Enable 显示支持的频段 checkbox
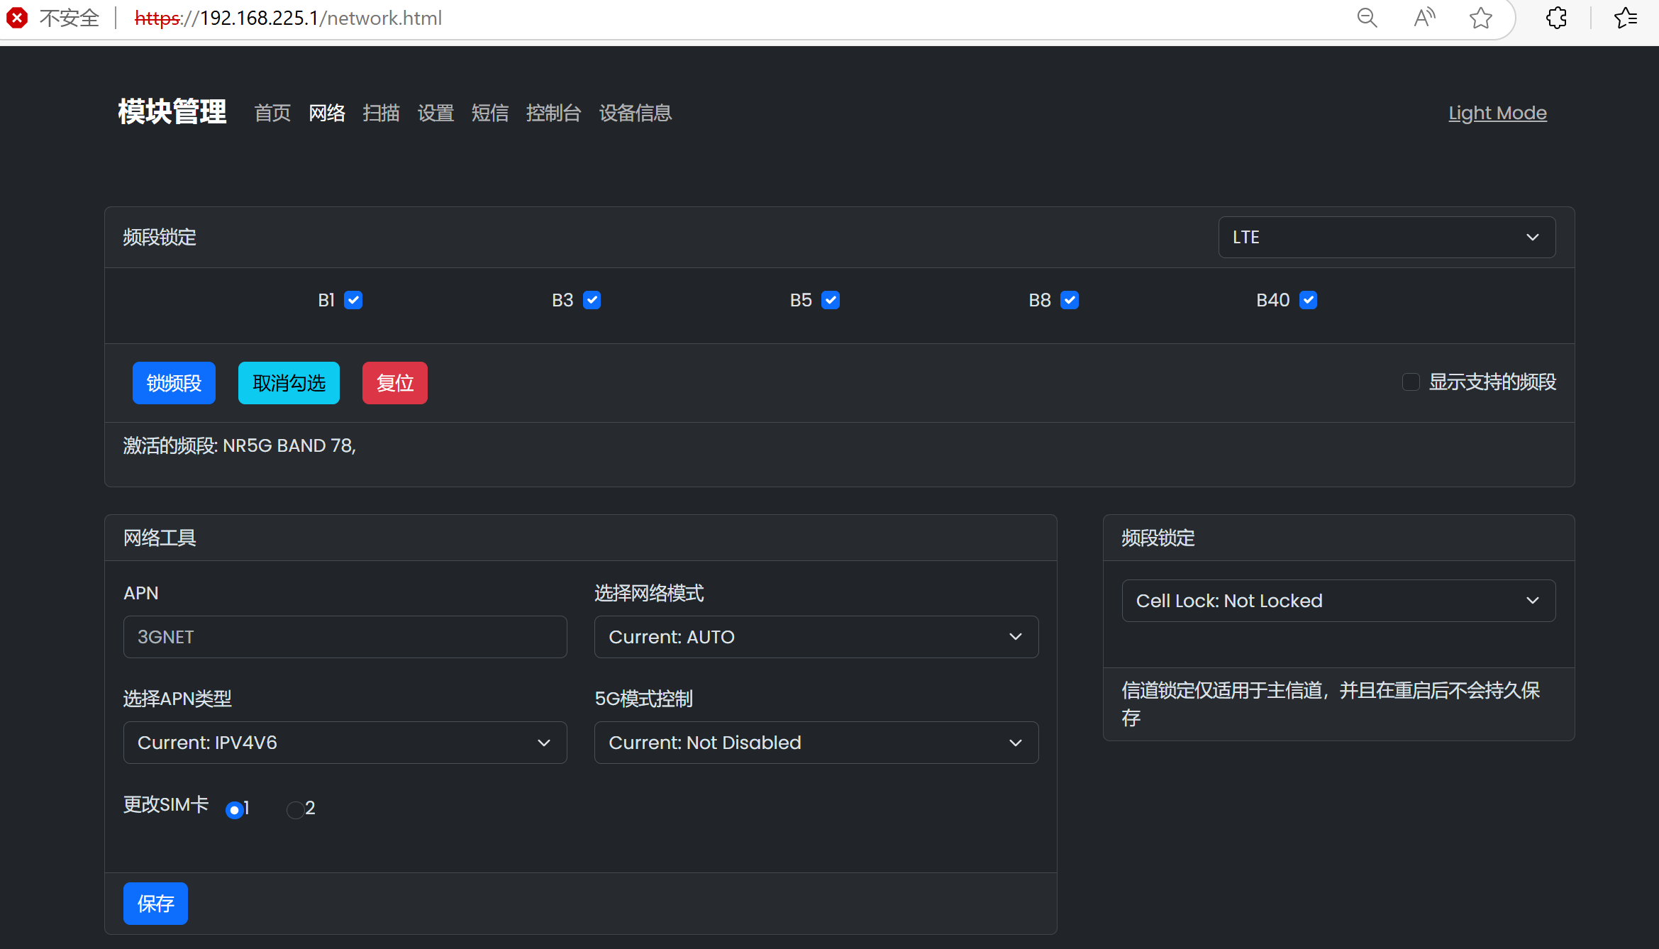This screenshot has width=1659, height=949. 1411,382
